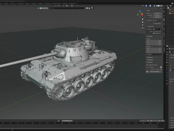Jump to the timeline end frame button
174x131 pixels.
[x=72, y=121]
